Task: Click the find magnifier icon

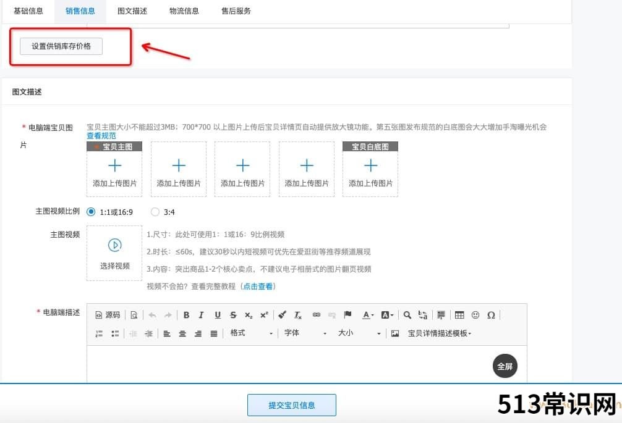Action: (x=407, y=315)
